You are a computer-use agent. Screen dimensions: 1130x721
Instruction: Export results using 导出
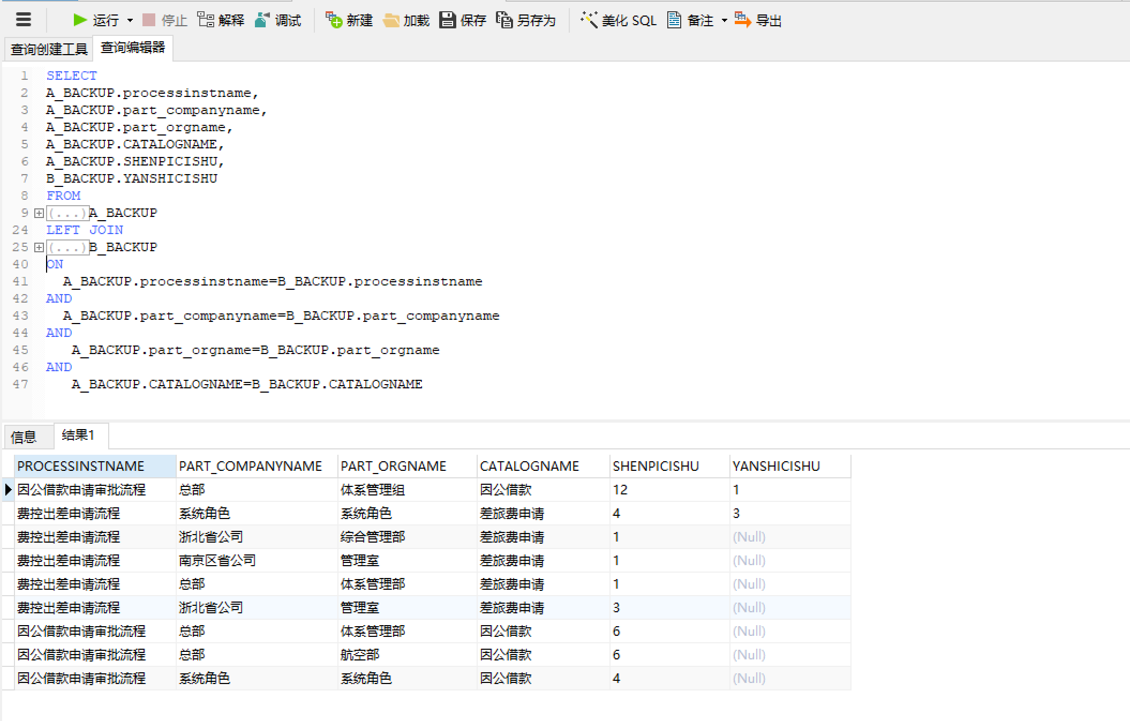742,20
